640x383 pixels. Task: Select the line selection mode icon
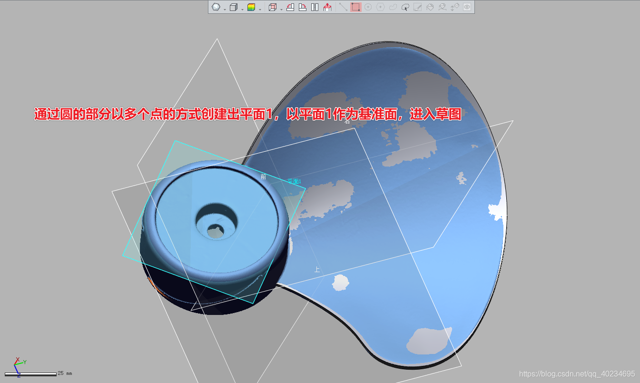point(343,7)
